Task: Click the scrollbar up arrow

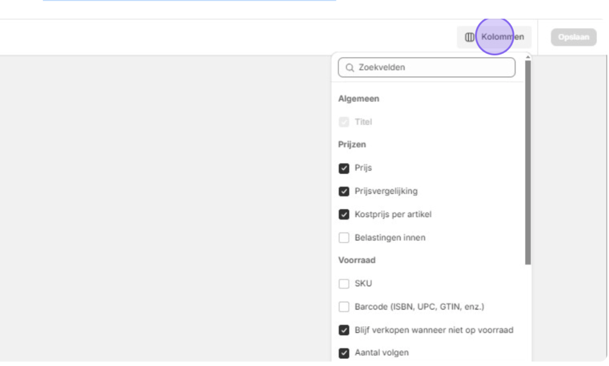Action: 528,56
